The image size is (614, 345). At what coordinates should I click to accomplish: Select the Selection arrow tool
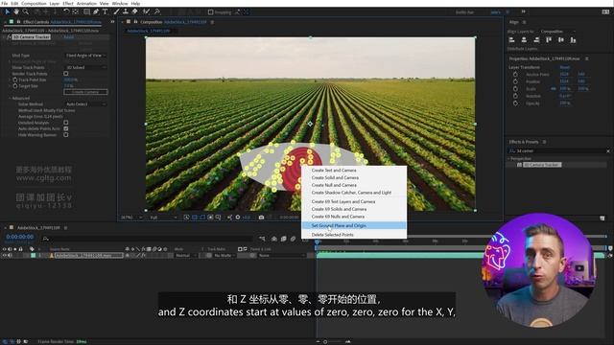pyautogui.click(x=7, y=11)
